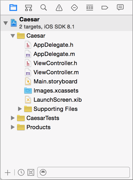Select the Caesar group label
The image size is (133, 180).
(x=36, y=36)
